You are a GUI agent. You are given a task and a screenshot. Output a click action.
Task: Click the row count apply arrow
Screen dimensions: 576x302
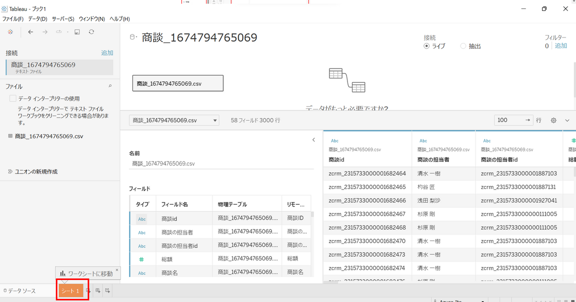[527, 120]
